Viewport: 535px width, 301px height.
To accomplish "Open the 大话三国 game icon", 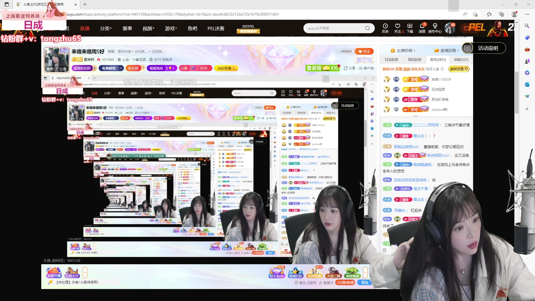I will pyautogui.click(x=334, y=273).
